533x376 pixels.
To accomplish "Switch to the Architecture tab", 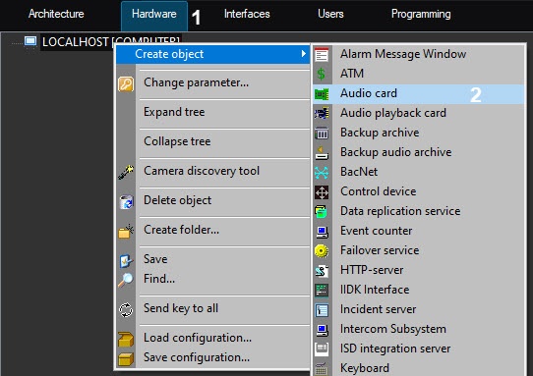I will 56,14.
